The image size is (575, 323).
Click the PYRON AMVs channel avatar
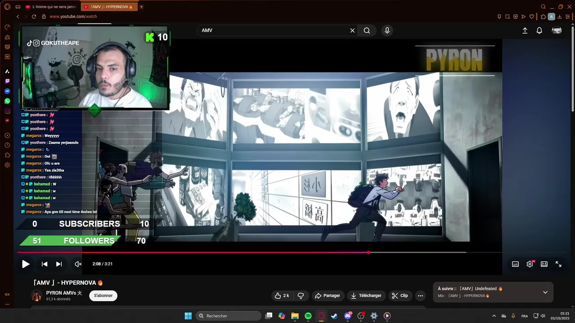pyautogui.click(x=36, y=296)
